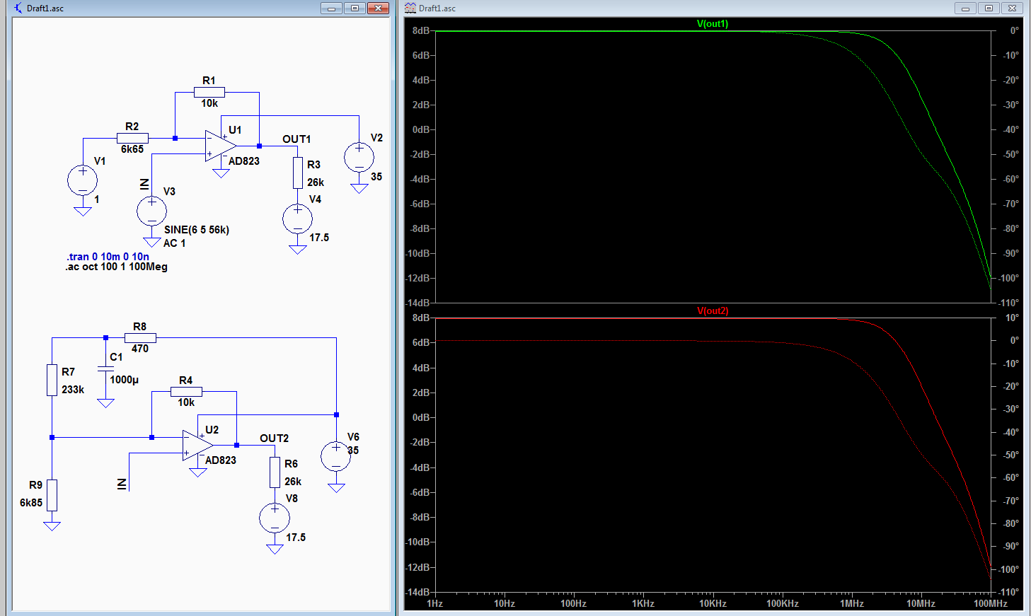
Task: Click the .ac oct 100 1 100Meg directive
Action: coord(117,267)
